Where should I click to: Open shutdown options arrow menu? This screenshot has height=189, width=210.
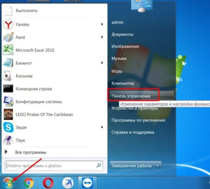pos(157,166)
